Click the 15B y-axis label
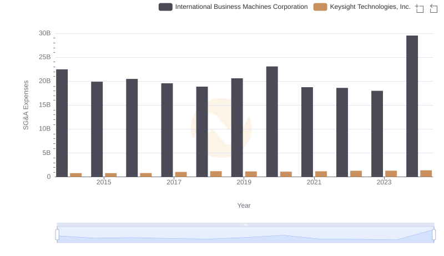This screenshot has height=256, width=444. (x=45, y=105)
